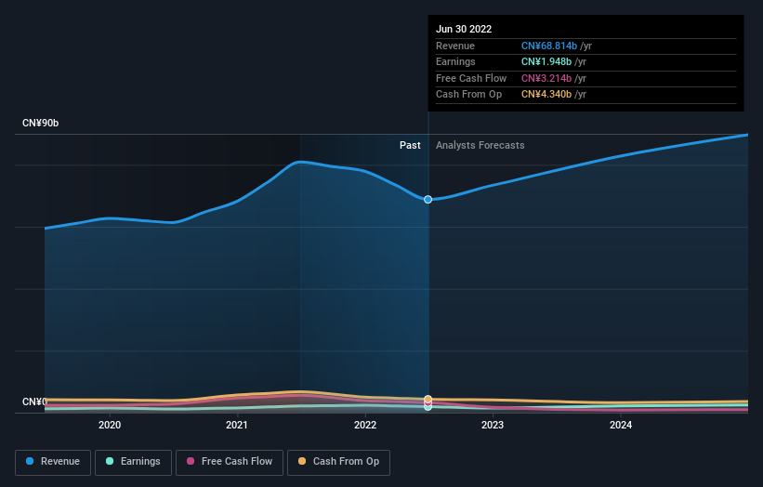Click the 2022 x-axis label
This screenshot has width=763, height=487.
365,425
